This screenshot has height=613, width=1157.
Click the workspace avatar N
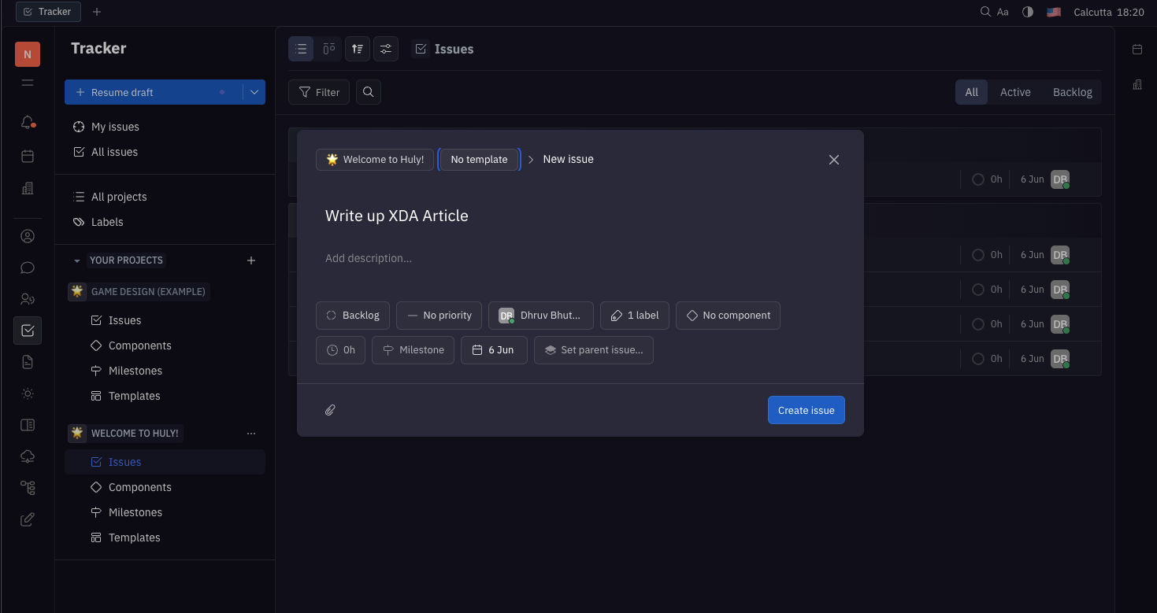28,54
